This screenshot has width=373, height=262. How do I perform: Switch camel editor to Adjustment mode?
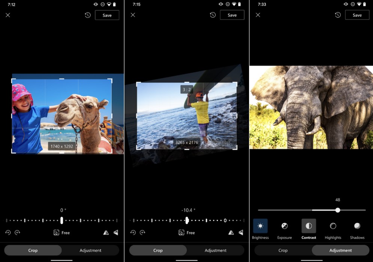(91, 250)
